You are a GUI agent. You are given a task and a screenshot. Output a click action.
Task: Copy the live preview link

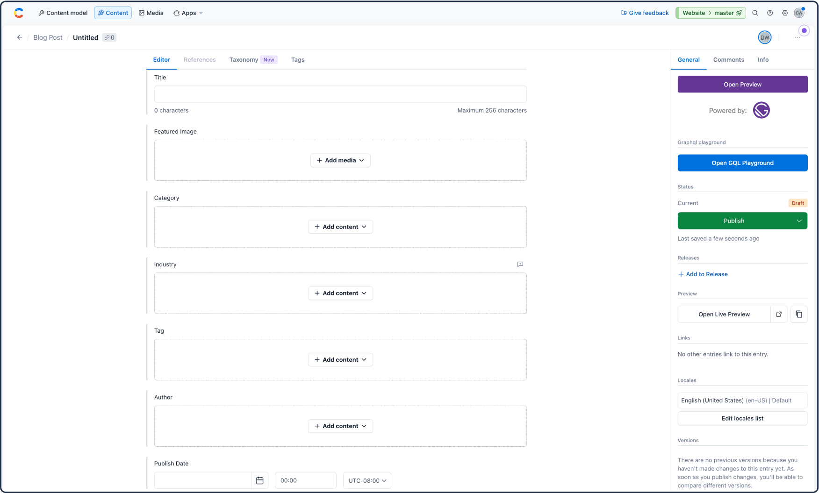pyautogui.click(x=799, y=314)
